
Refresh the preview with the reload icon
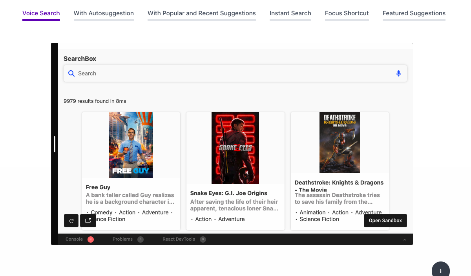(x=71, y=221)
